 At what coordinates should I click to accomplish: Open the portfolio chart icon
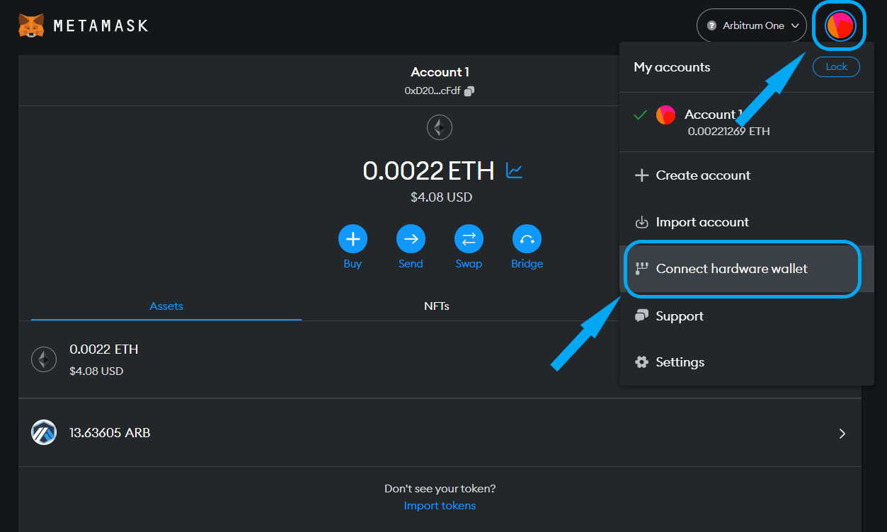[514, 170]
